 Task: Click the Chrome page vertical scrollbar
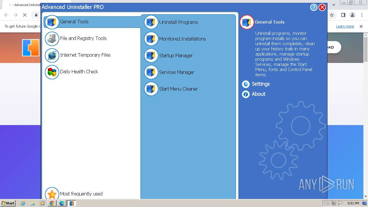pos(366,49)
